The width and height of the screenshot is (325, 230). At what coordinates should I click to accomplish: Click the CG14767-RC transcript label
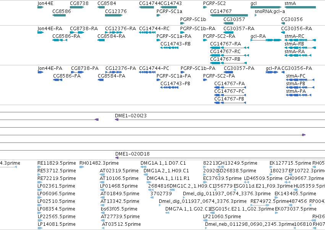point(225,52)
